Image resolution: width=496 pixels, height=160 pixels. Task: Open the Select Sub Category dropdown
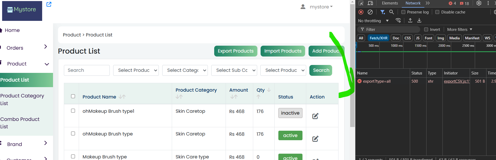(234, 70)
